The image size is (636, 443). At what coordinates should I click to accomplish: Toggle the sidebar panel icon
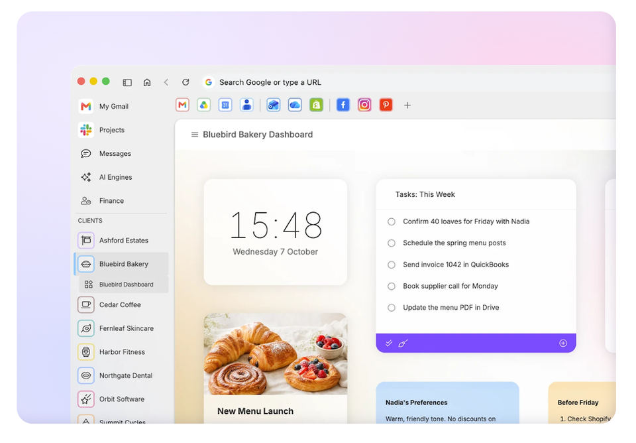pyautogui.click(x=127, y=82)
